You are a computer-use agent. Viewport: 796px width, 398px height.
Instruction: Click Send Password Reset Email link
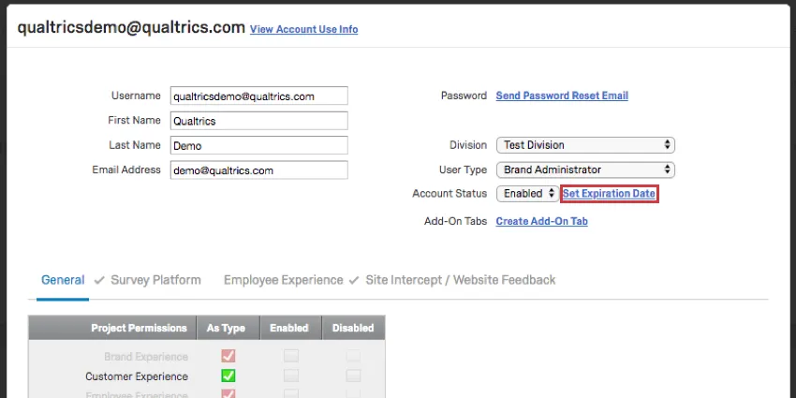point(562,96)
